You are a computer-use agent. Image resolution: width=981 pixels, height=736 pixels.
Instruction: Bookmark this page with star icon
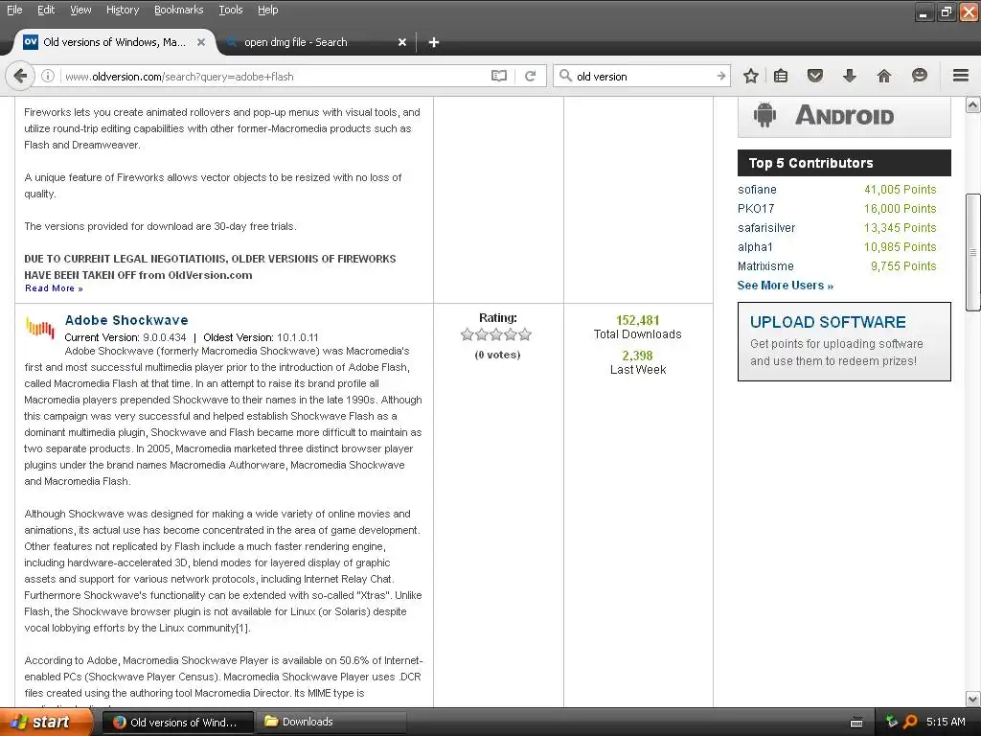pyautogui.click(x=751, y=76)
